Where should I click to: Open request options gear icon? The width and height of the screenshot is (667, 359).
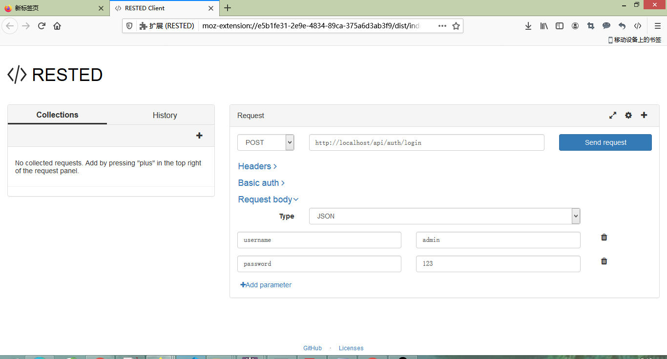[628, 116]
